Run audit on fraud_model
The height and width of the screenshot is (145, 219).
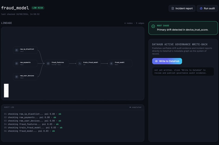207,8
